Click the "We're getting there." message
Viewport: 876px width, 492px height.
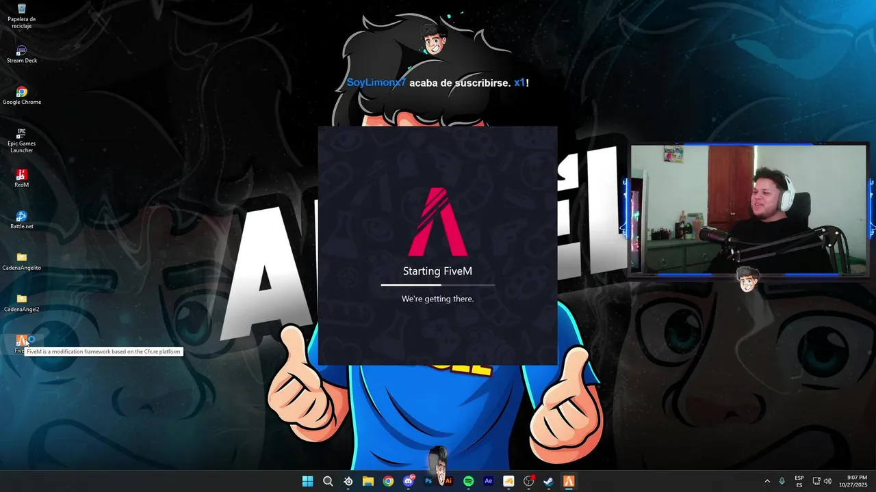tap(437, 299)
